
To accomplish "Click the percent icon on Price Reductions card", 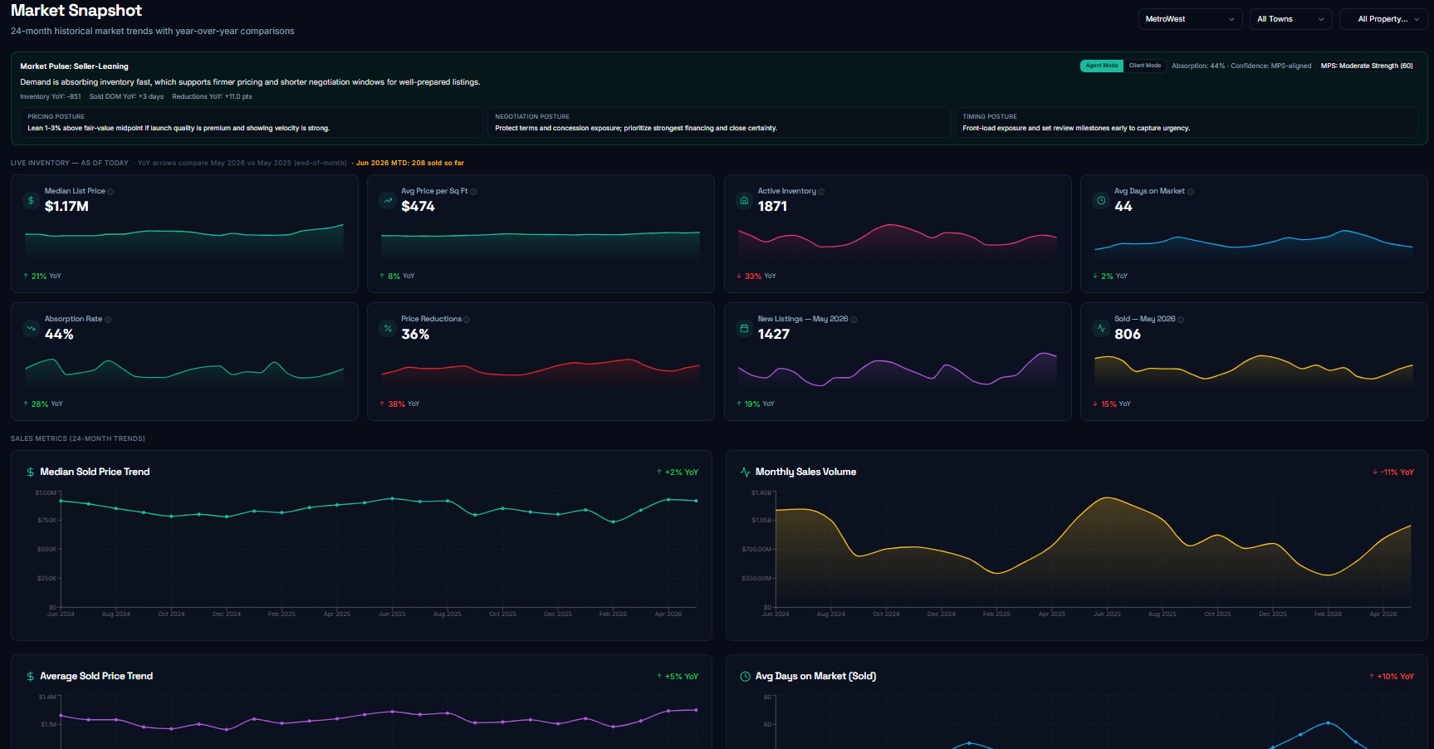I will pos(388,328).
